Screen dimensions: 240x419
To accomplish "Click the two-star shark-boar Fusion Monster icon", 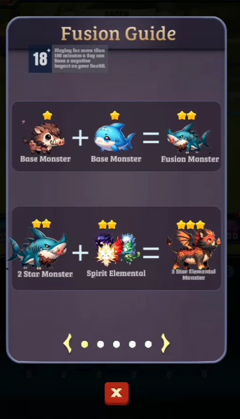I will click(x=188, y=138).
